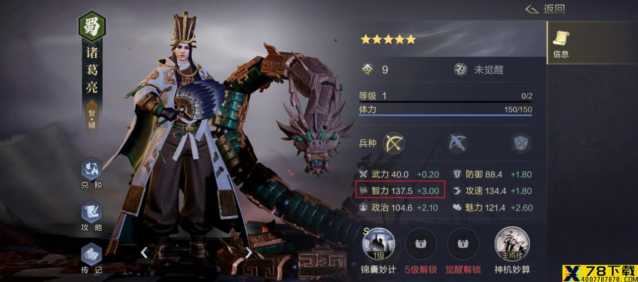Click the 令 9 command cost label

(x=375, y=70)
